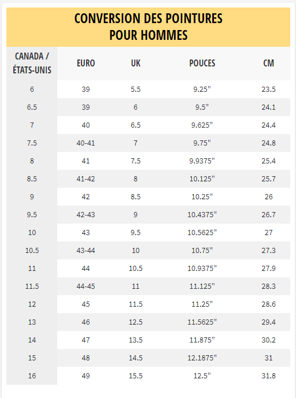The width and height of the screenshot is (296, 398).
Task: Select the UK size 8.5 cell
Action: [136, 197]
